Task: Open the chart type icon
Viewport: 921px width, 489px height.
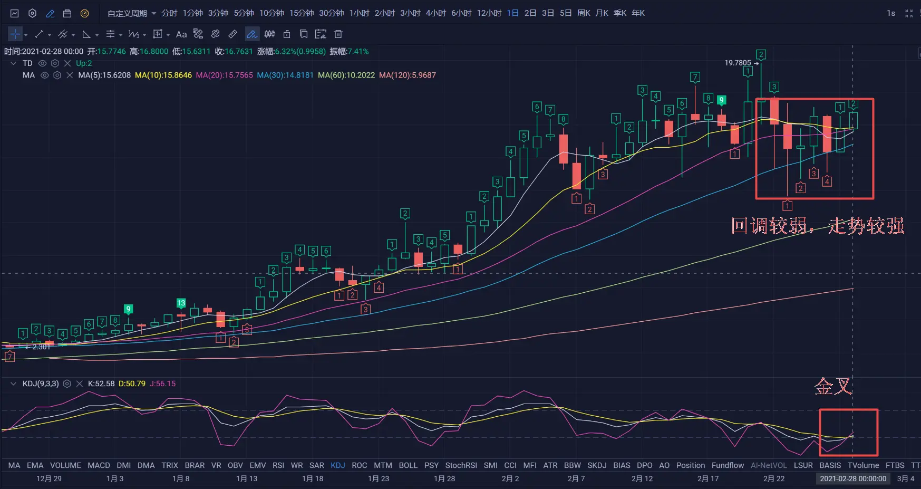Action: pyautogui.click(x=15, y=13)
